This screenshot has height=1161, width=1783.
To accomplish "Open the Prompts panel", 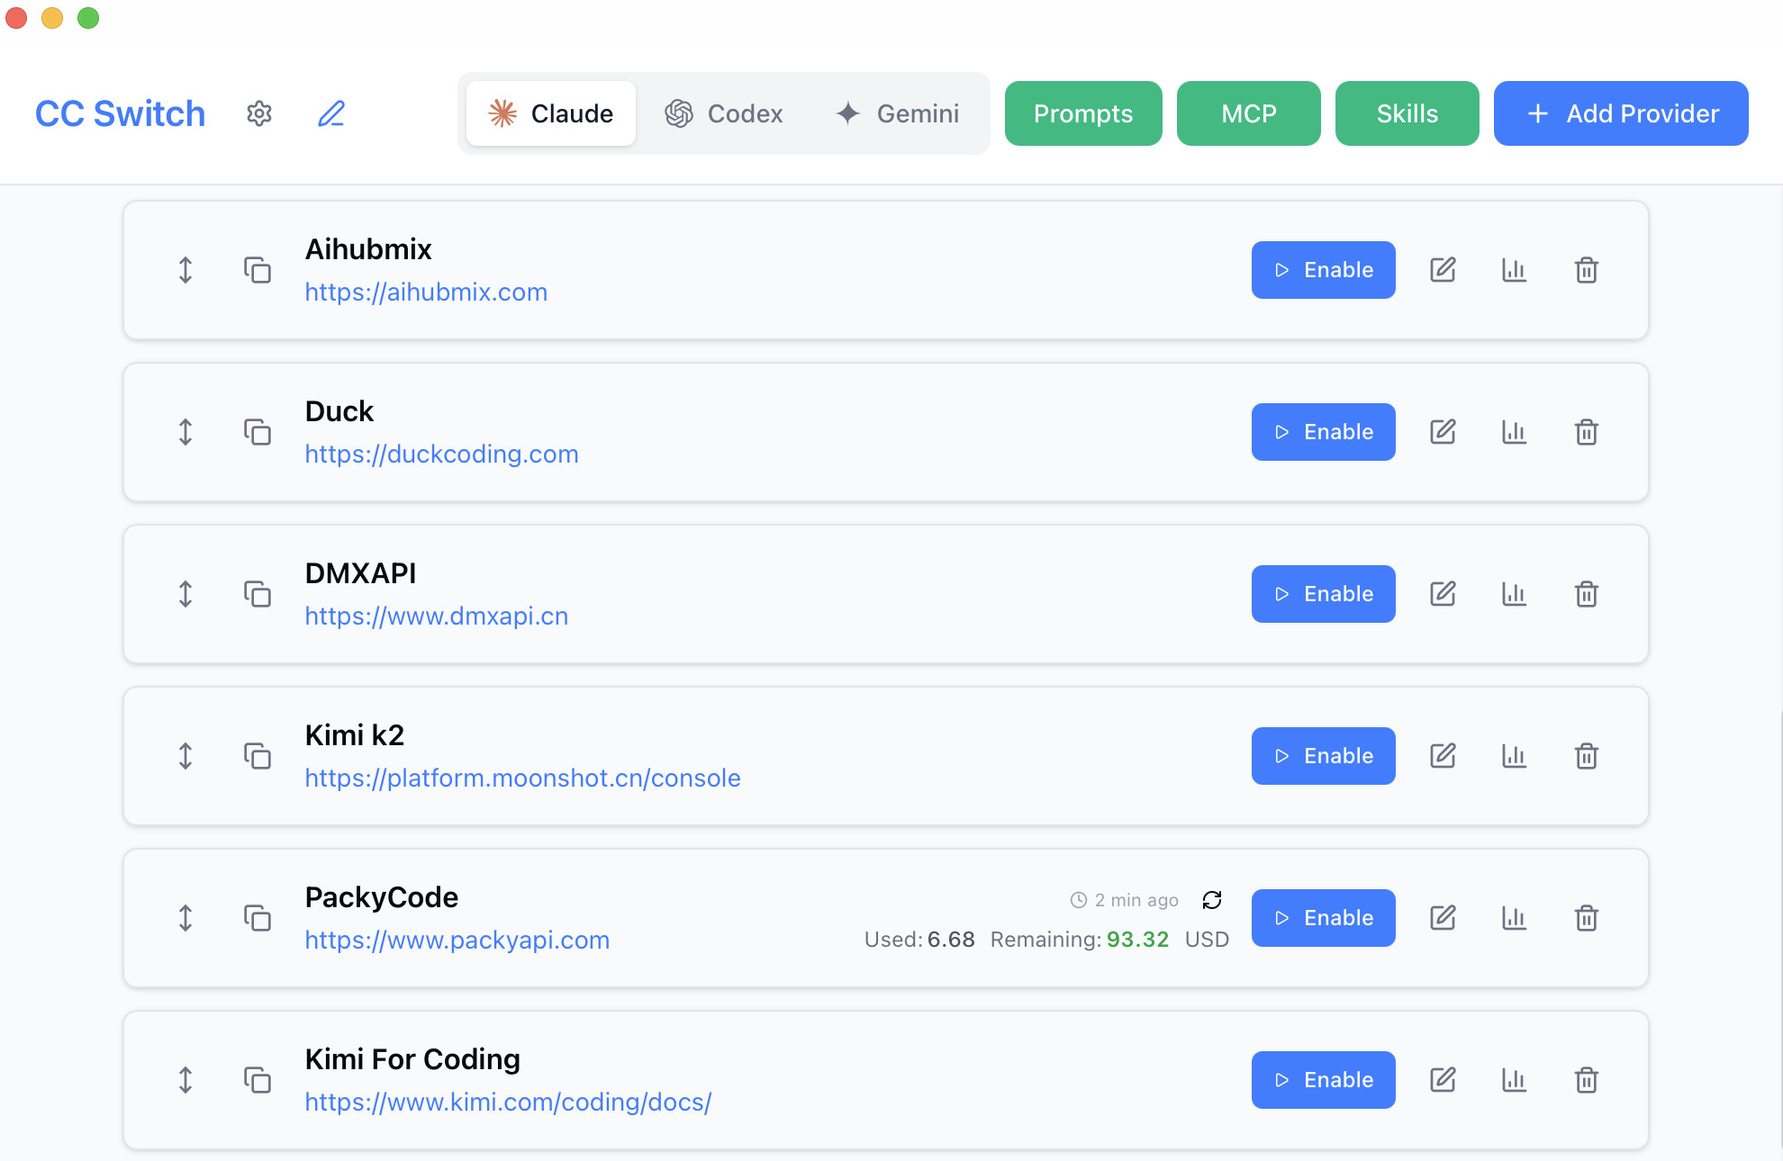I will coord(1082,113).
